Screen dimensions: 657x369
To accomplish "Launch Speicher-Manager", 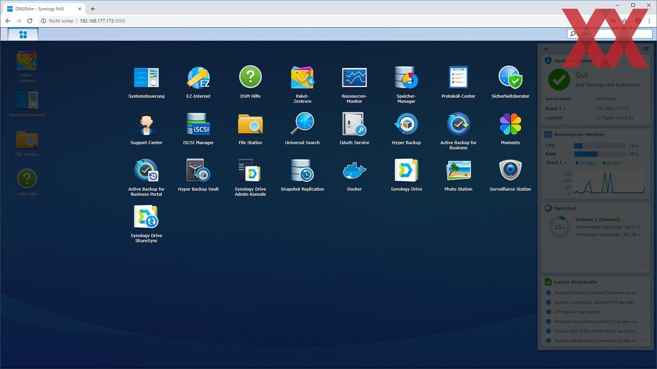I will tap(406, 78).
